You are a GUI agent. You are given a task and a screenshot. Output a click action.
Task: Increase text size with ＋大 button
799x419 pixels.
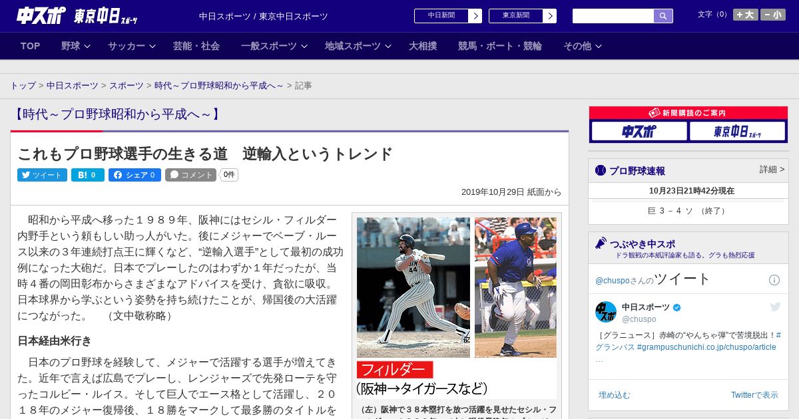746,15
